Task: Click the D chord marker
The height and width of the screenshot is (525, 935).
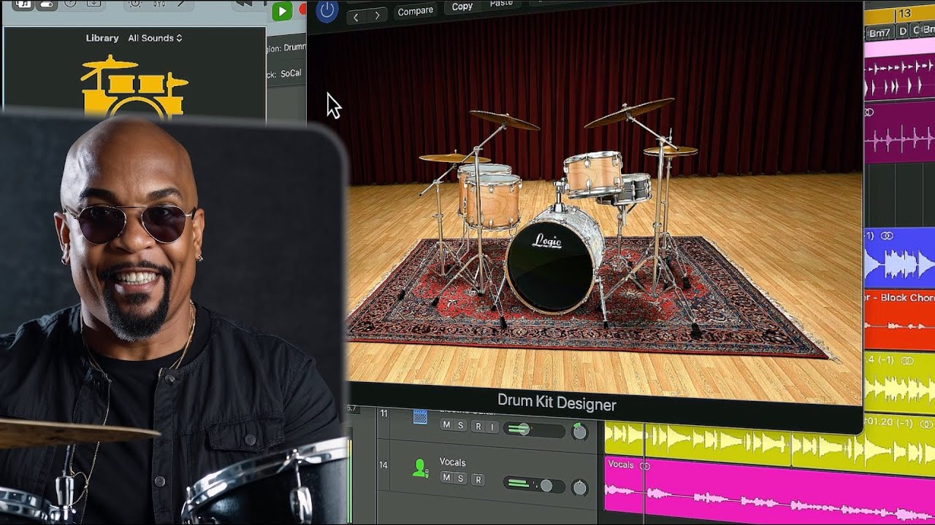Action: (903, 32)
